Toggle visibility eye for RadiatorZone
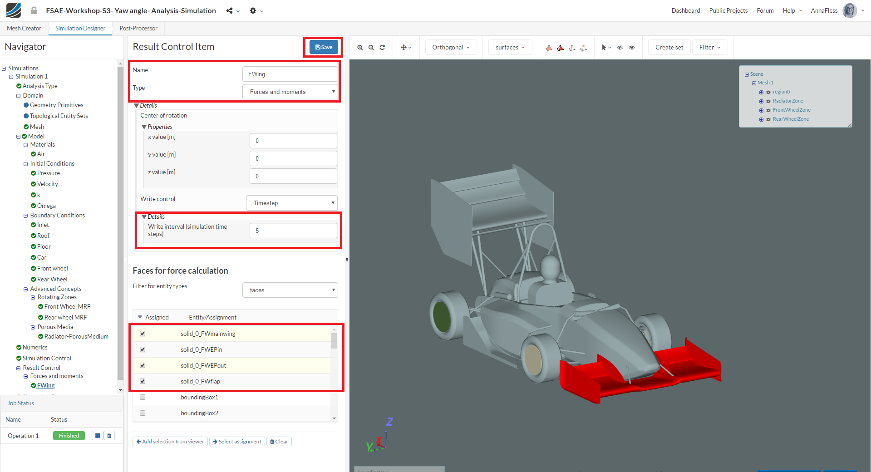Screen dimensions: 871x472 point(768,101)
